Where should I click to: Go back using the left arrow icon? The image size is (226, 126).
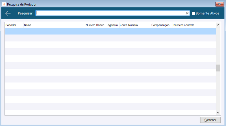pyautogui.click(x=8, y=13)
